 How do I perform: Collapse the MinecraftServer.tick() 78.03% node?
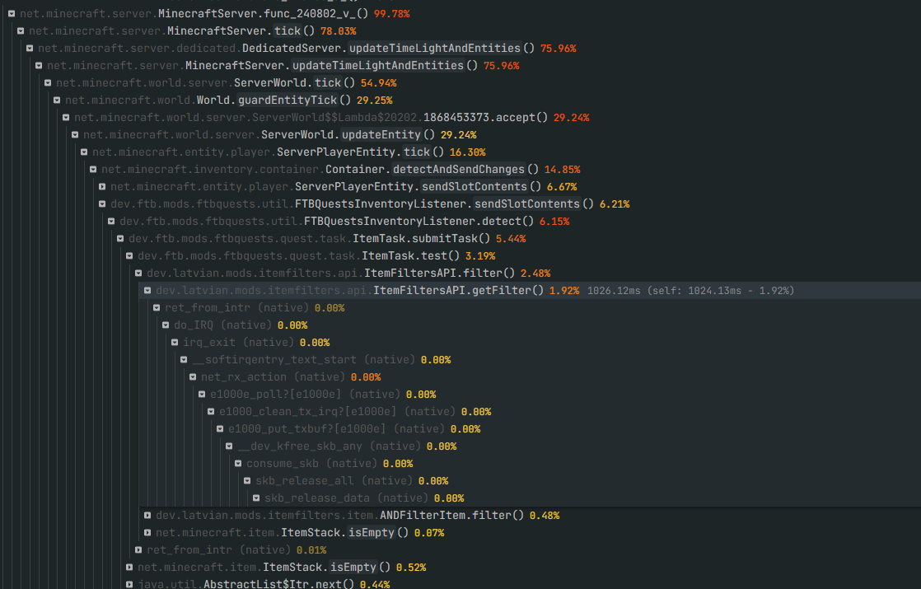point(21,30)
